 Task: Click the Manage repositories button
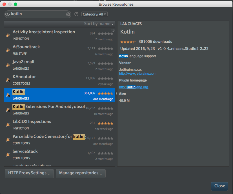(81, 173)
